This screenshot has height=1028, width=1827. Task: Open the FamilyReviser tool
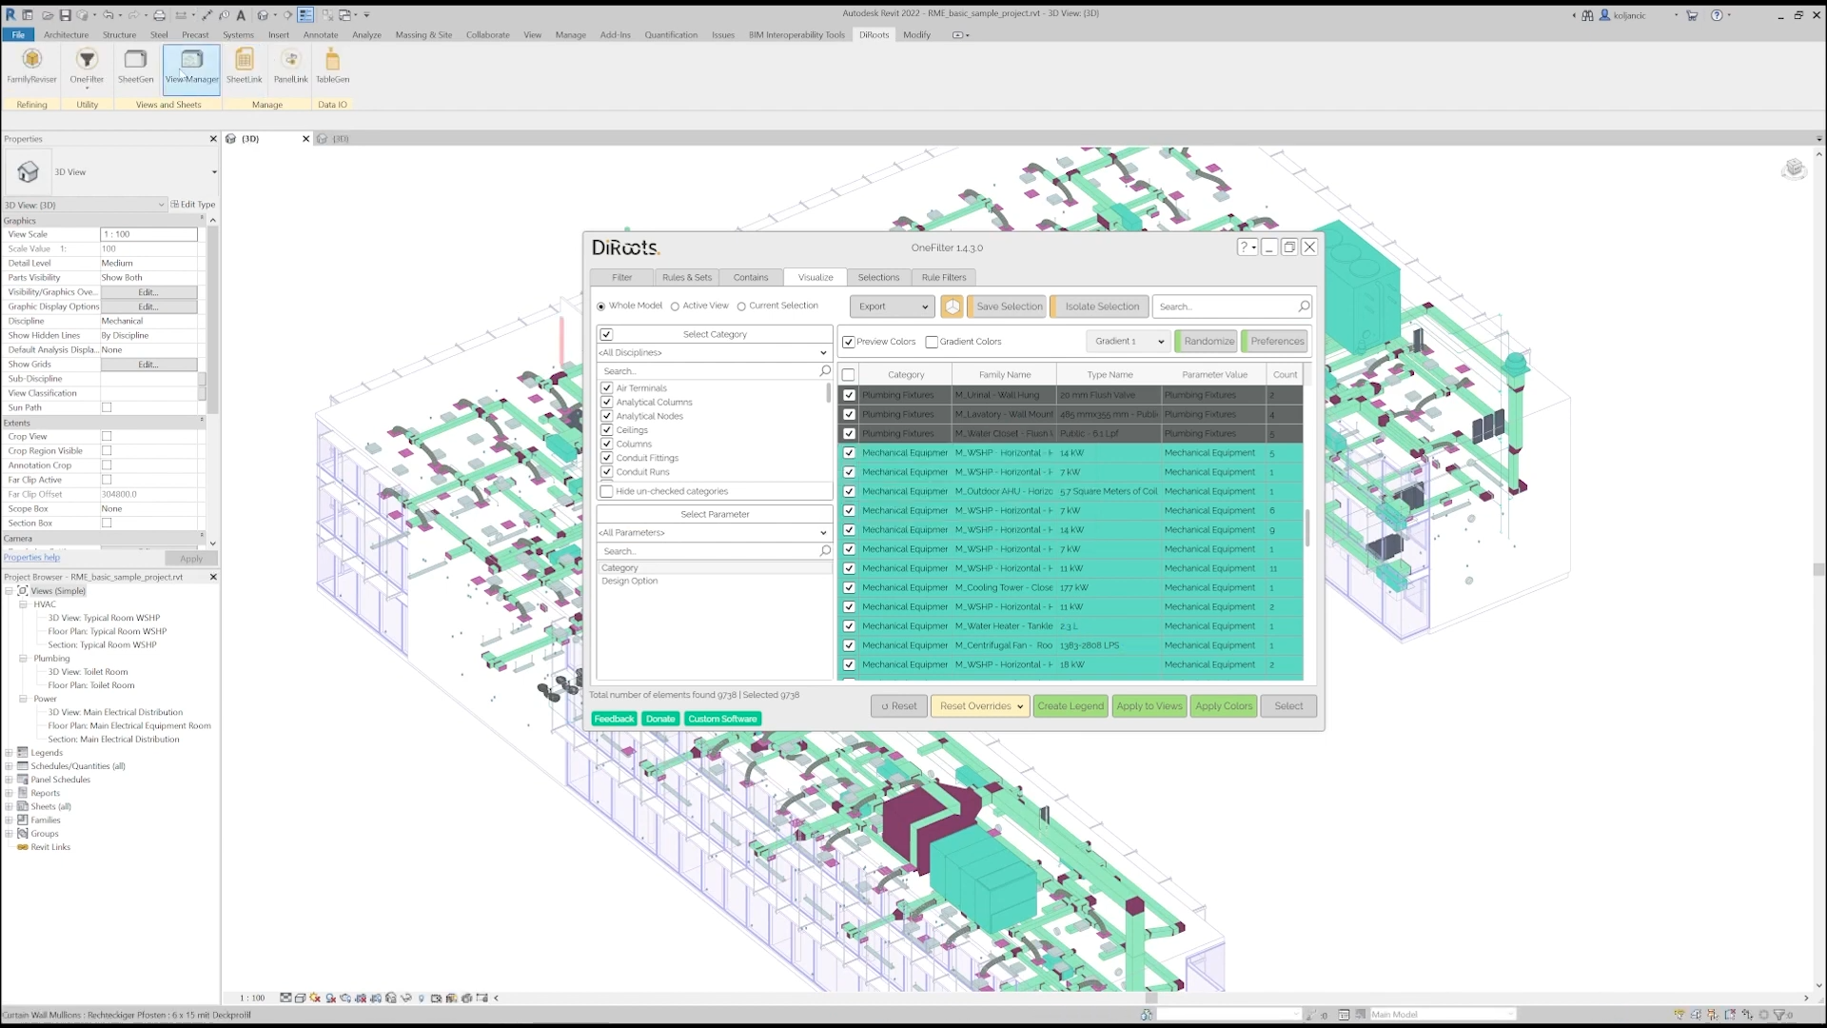click(x=31, y=67)
